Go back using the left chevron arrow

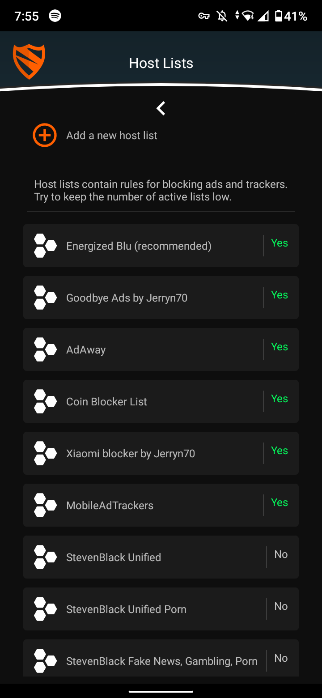161,108
